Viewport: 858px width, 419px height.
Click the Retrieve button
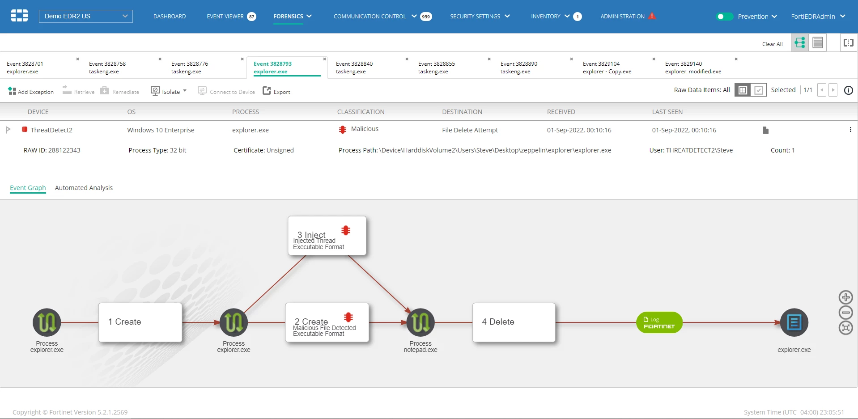[78, 91]
